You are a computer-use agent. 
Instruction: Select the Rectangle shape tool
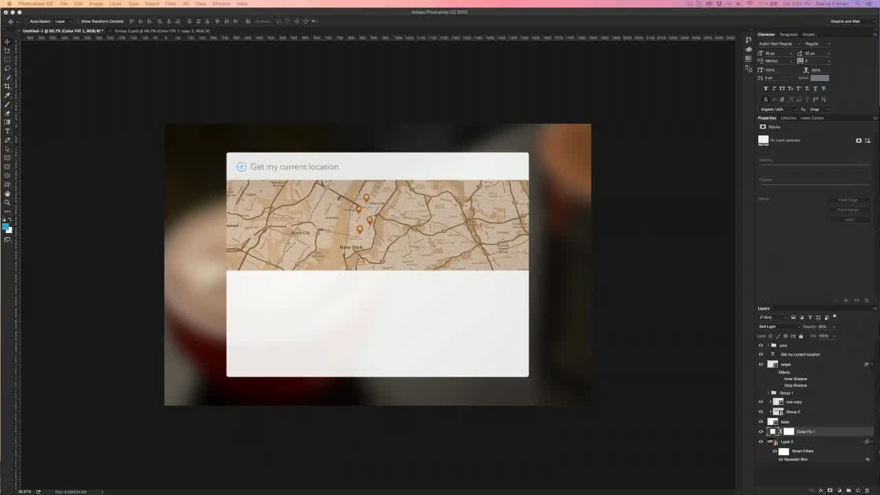[8, 157]
